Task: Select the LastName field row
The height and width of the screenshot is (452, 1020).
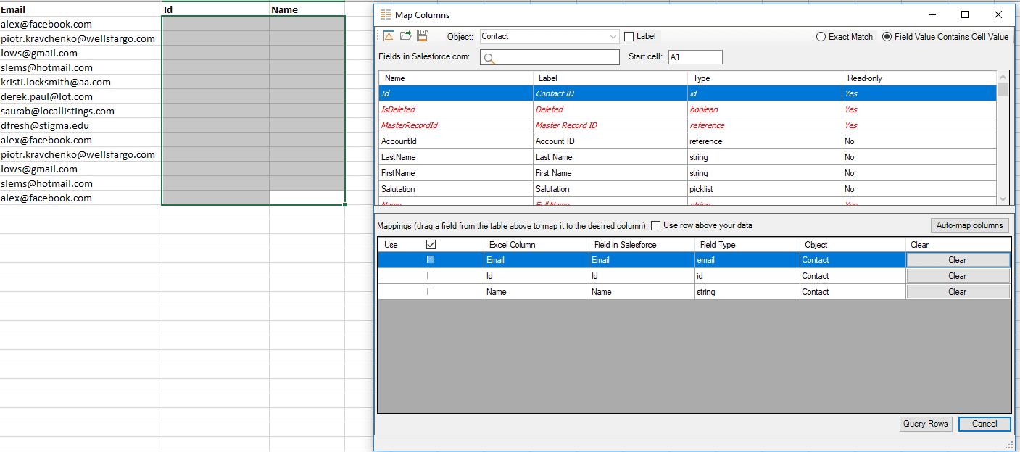Action: click(687, 157)
